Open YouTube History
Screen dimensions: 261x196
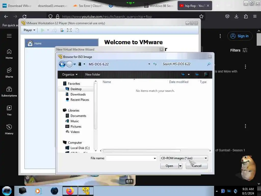(x=9, y=129)
